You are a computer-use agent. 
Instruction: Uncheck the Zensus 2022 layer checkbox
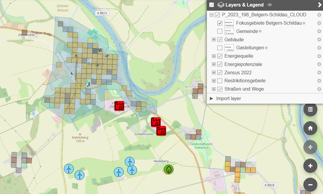pos(220,72)
